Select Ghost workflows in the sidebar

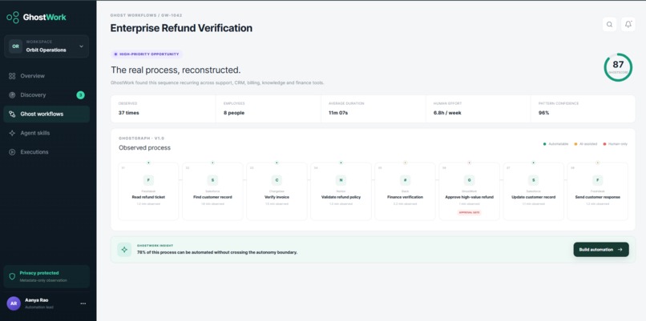coord(46,114)
